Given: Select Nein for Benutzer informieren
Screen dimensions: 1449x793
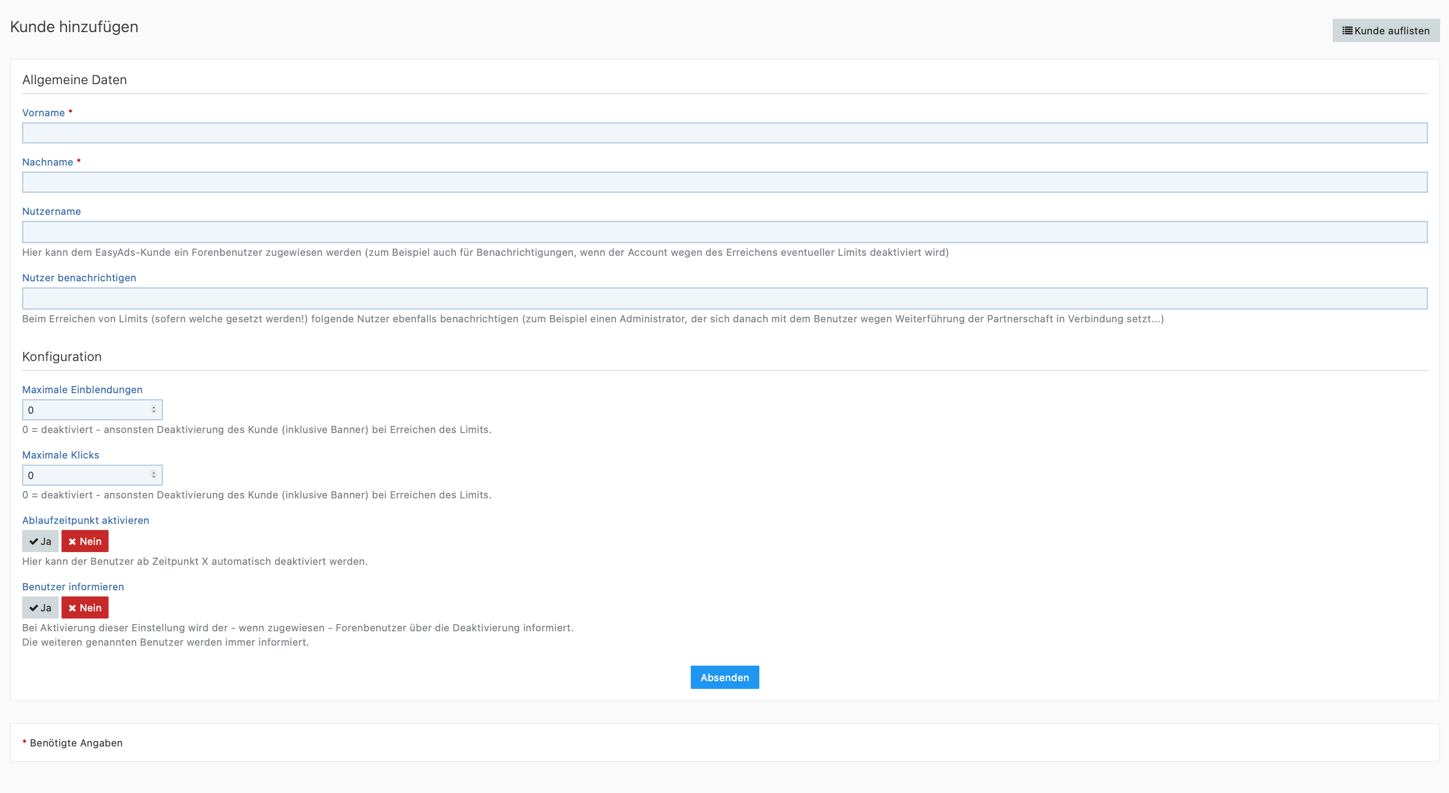Looking at the screenshot, I should coord(85,607).
